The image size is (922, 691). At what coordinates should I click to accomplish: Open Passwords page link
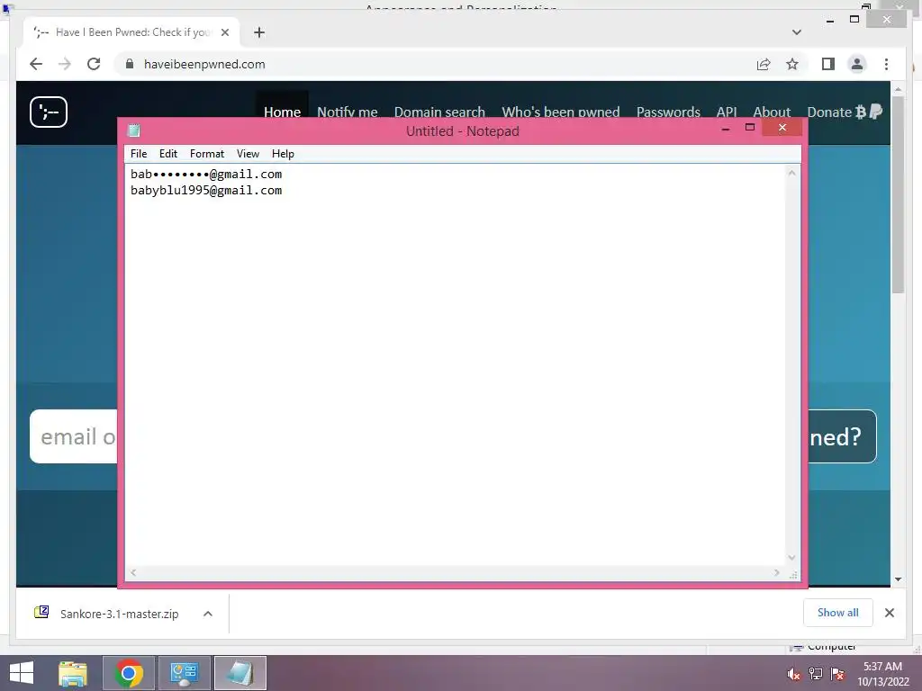point(668,112)
